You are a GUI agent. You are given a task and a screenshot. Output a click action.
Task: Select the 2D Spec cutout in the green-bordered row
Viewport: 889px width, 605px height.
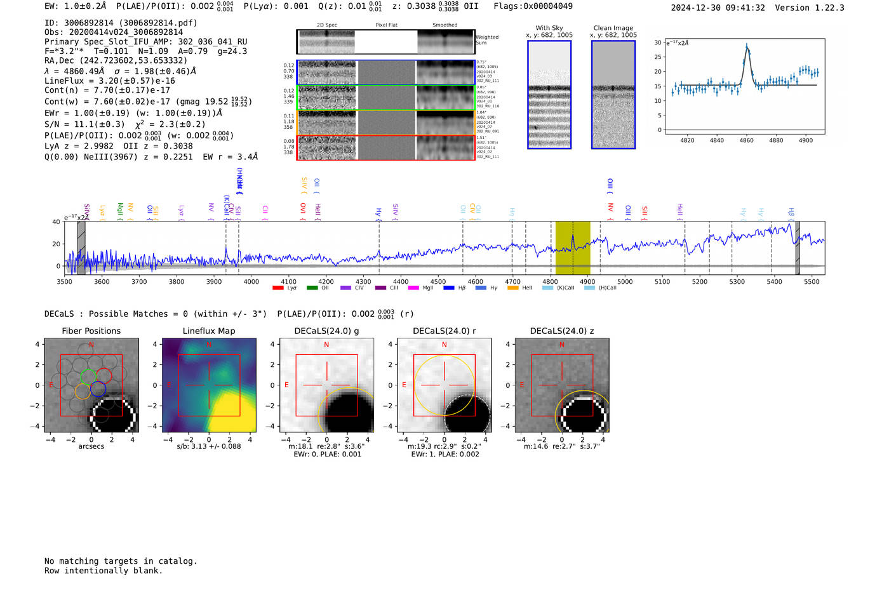click(327, 98)
